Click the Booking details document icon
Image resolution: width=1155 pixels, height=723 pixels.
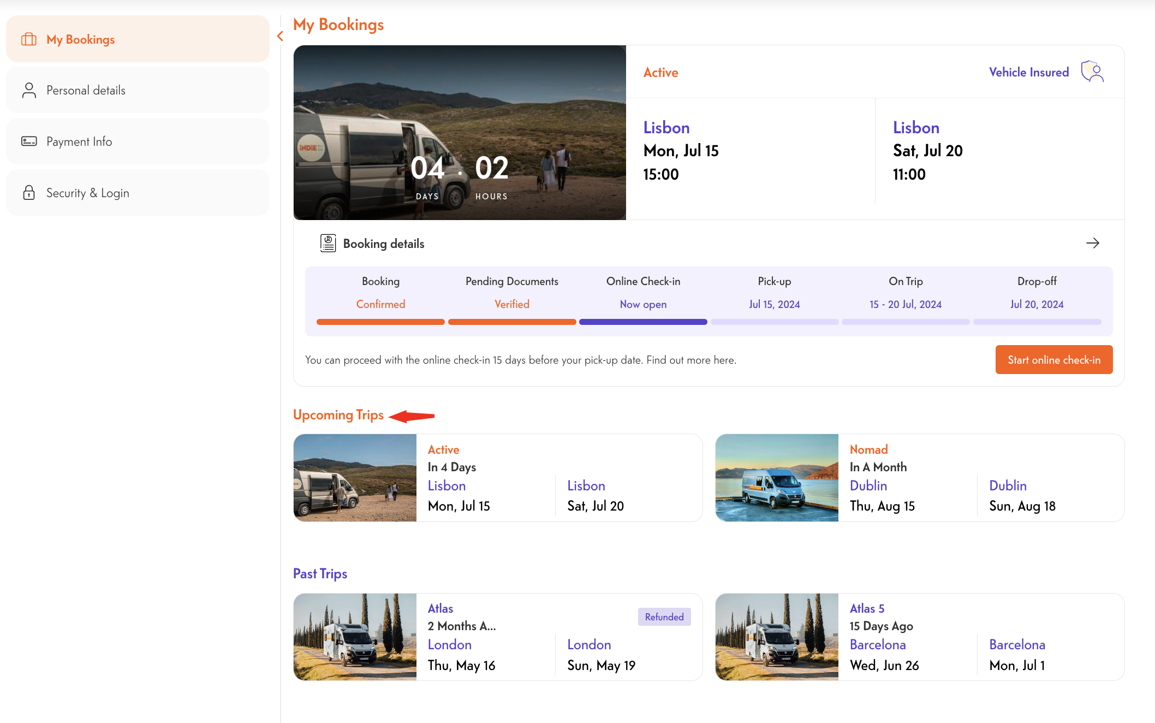[328, 244]
